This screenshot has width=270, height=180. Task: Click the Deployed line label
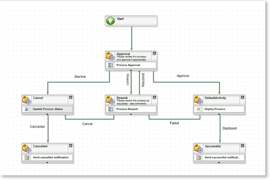click(229, 128)
